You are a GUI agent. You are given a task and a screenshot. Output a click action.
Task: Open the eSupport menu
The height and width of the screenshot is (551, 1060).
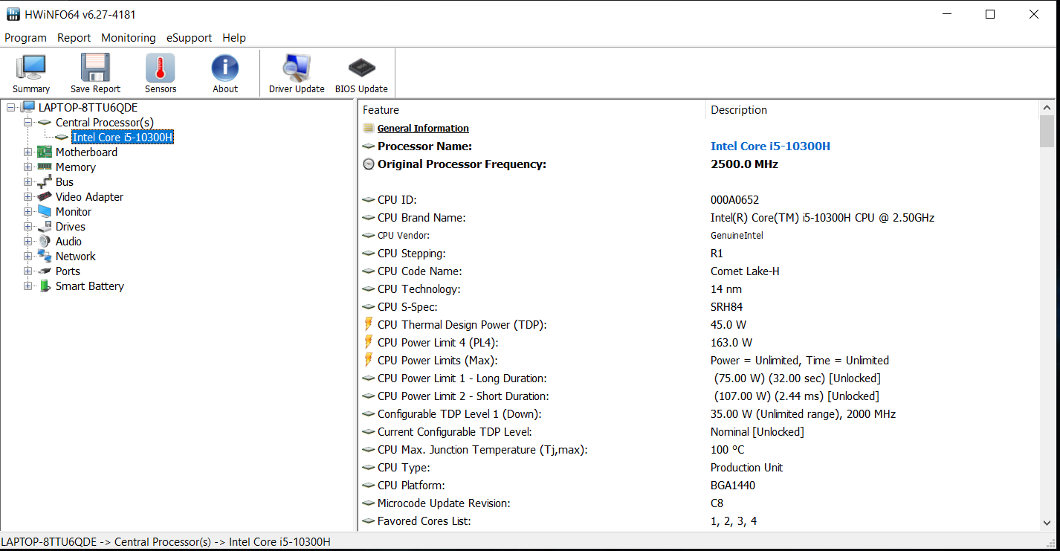click(189, 38)
